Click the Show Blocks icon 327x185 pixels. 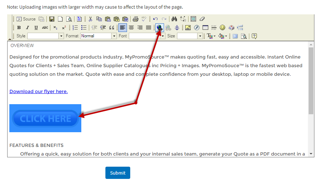[x=244, y=36]
